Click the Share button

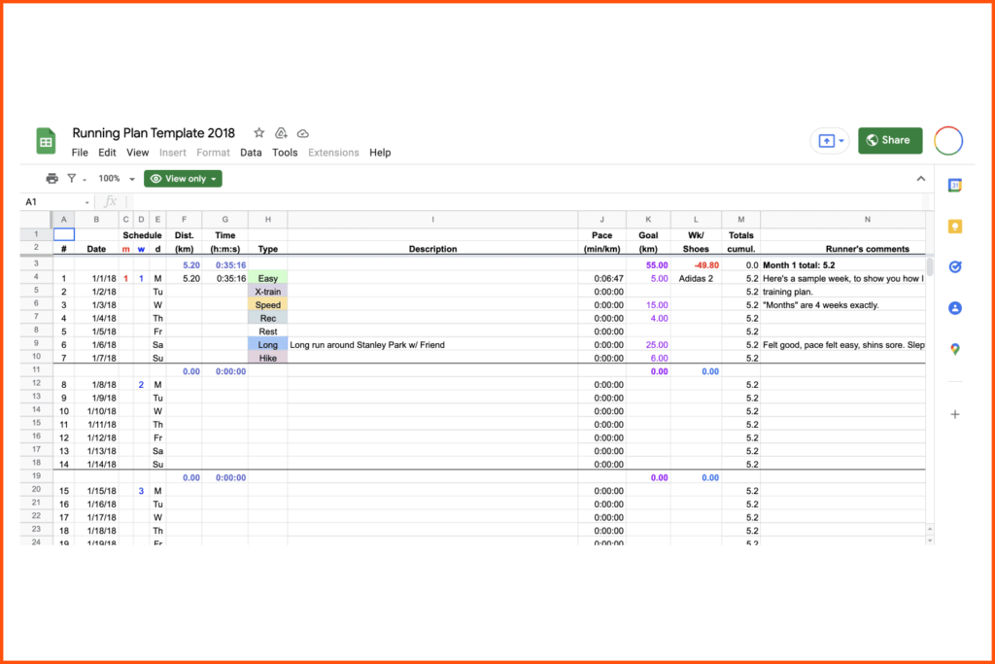890,140
